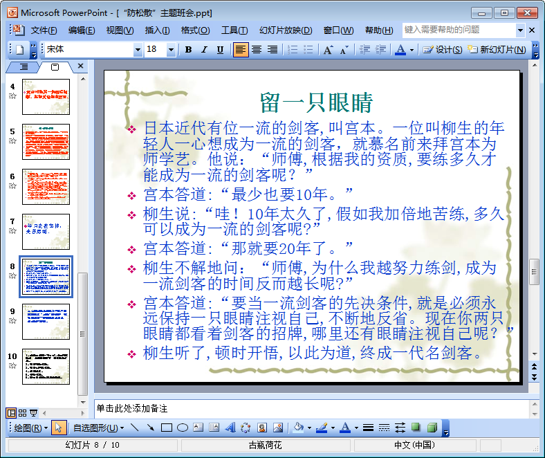Open the 插入(I) menu
The height and width of the screenshot is (458, 545).
tap(157, 30)
